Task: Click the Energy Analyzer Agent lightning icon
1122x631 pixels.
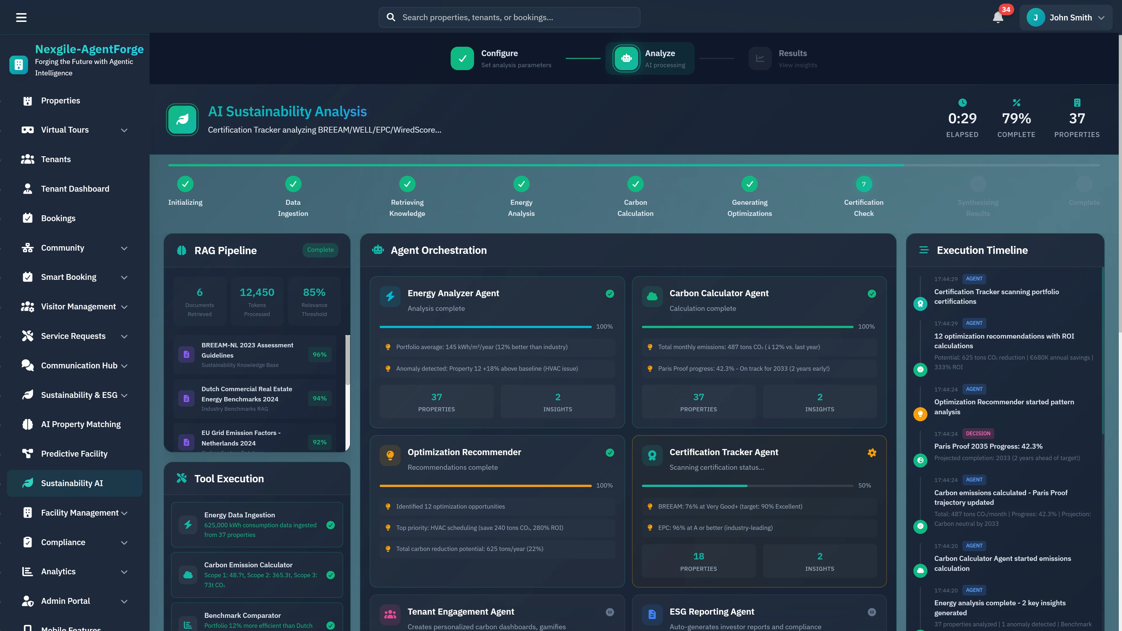Action: [x=390, y=297]
